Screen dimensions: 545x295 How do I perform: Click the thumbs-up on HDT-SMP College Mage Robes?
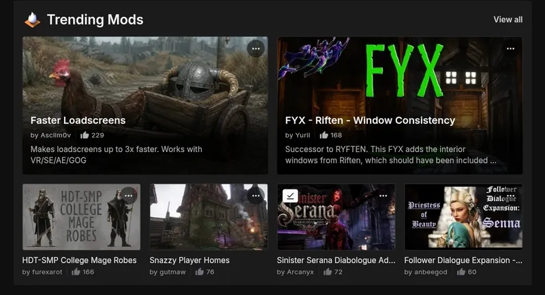(76, 272)
